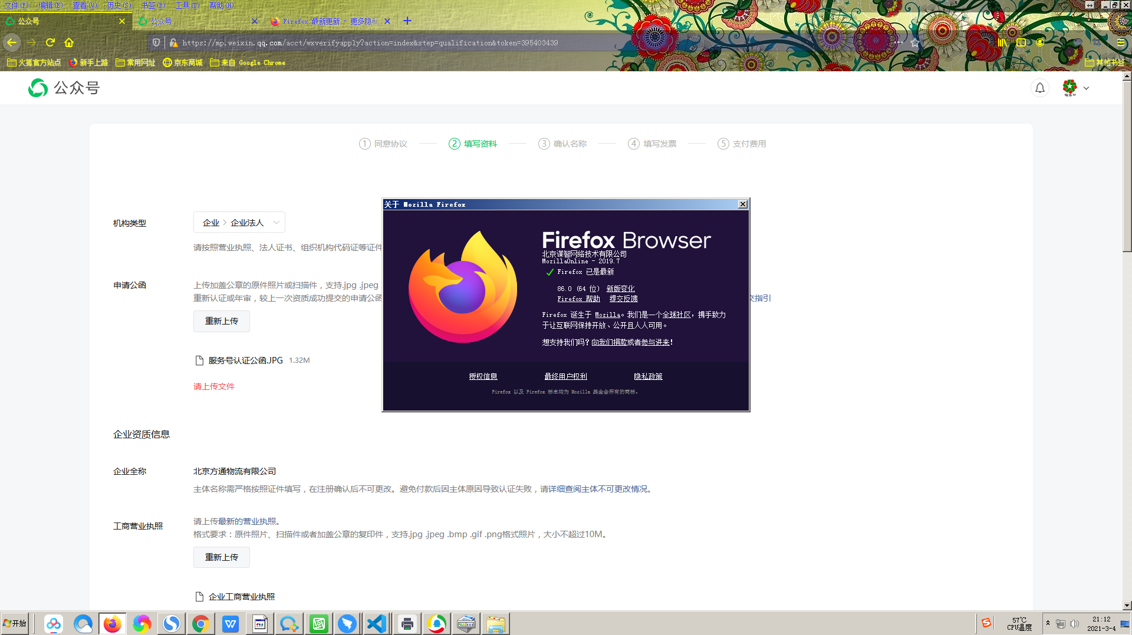Open the browser home page
The width and height of the screenshot is (1132, 635).
[69, 42]
